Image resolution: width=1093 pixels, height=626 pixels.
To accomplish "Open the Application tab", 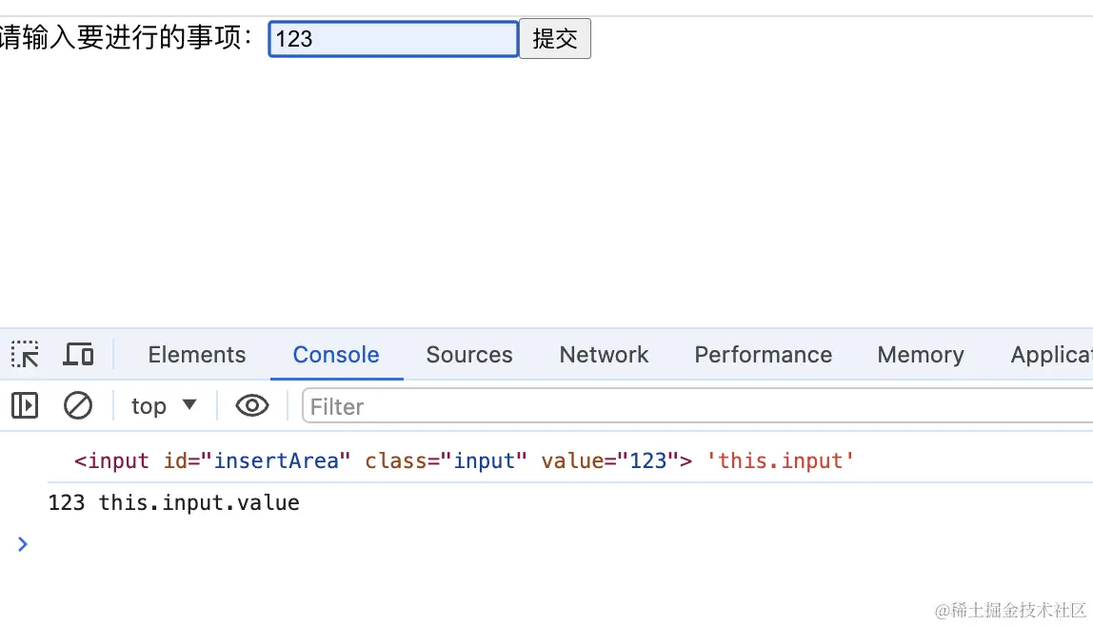I will [1051, 355].
